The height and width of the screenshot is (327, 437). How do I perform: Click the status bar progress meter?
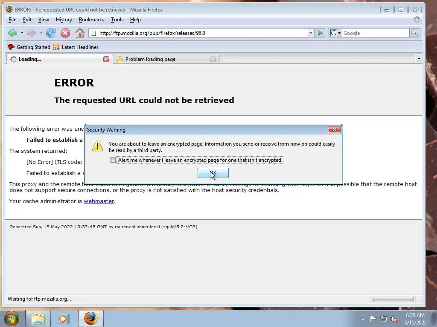tap(393, 299)
